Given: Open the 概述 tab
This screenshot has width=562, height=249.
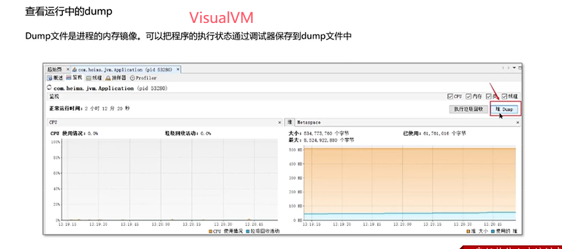Looking at the screenshot, I should pos(55,78).
